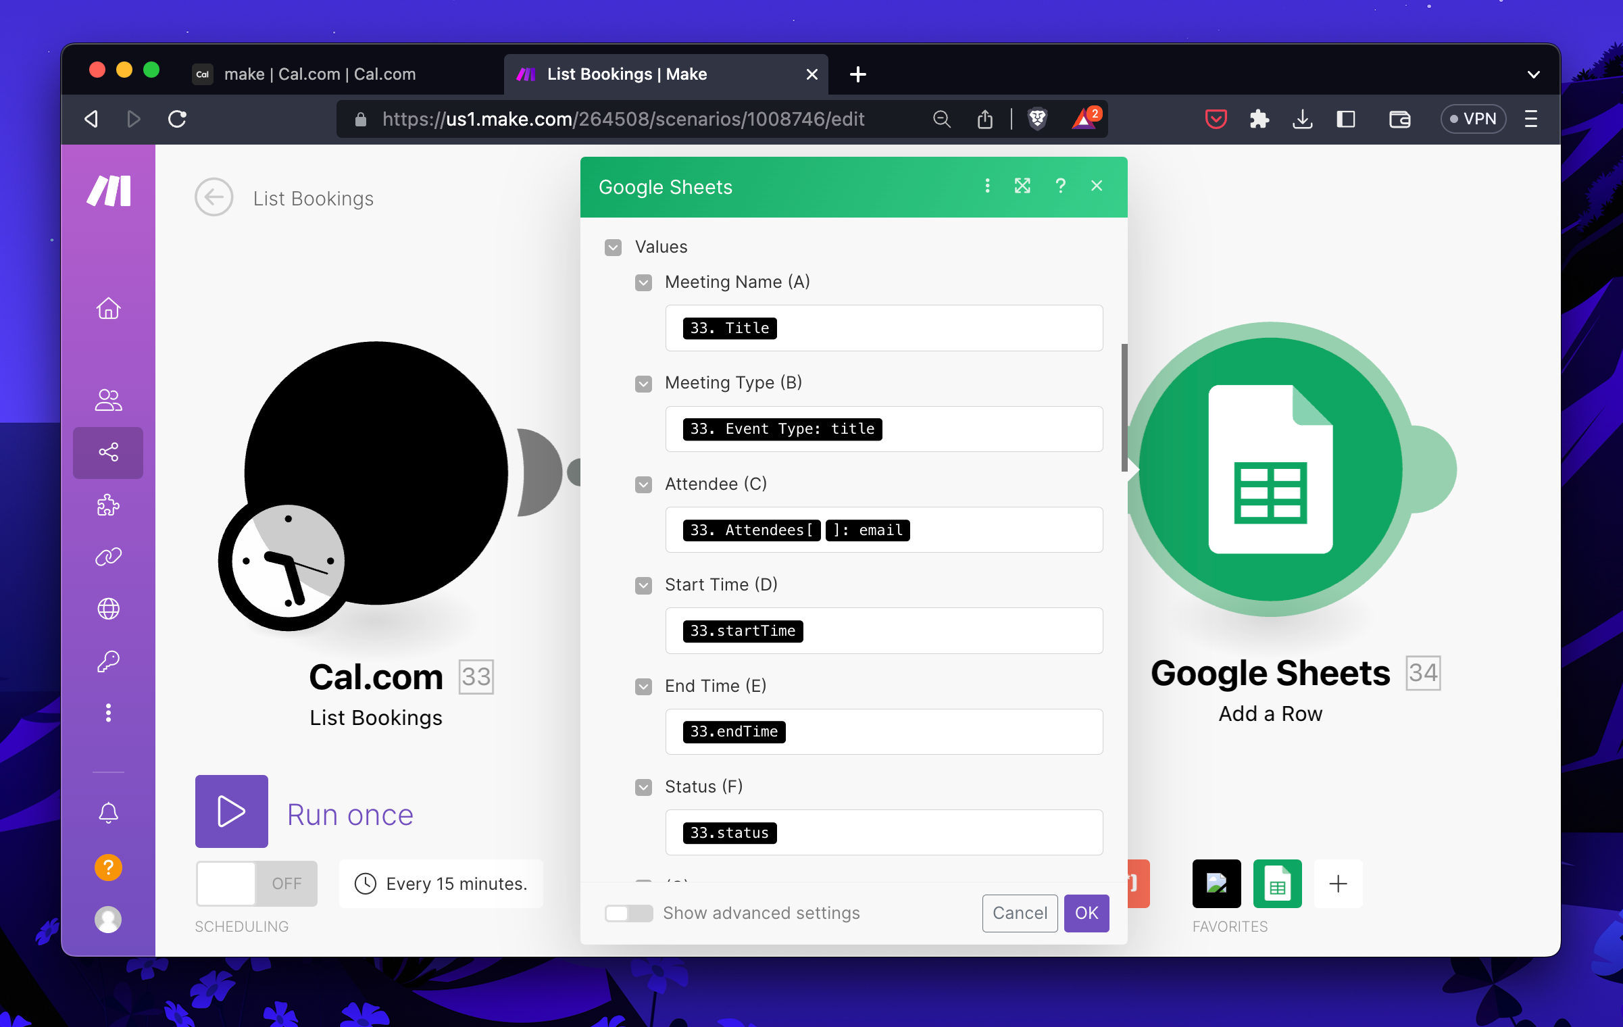Toggle Show advanced settings switch
This screenshot has width=1623, height=1027.
[628, 913]
